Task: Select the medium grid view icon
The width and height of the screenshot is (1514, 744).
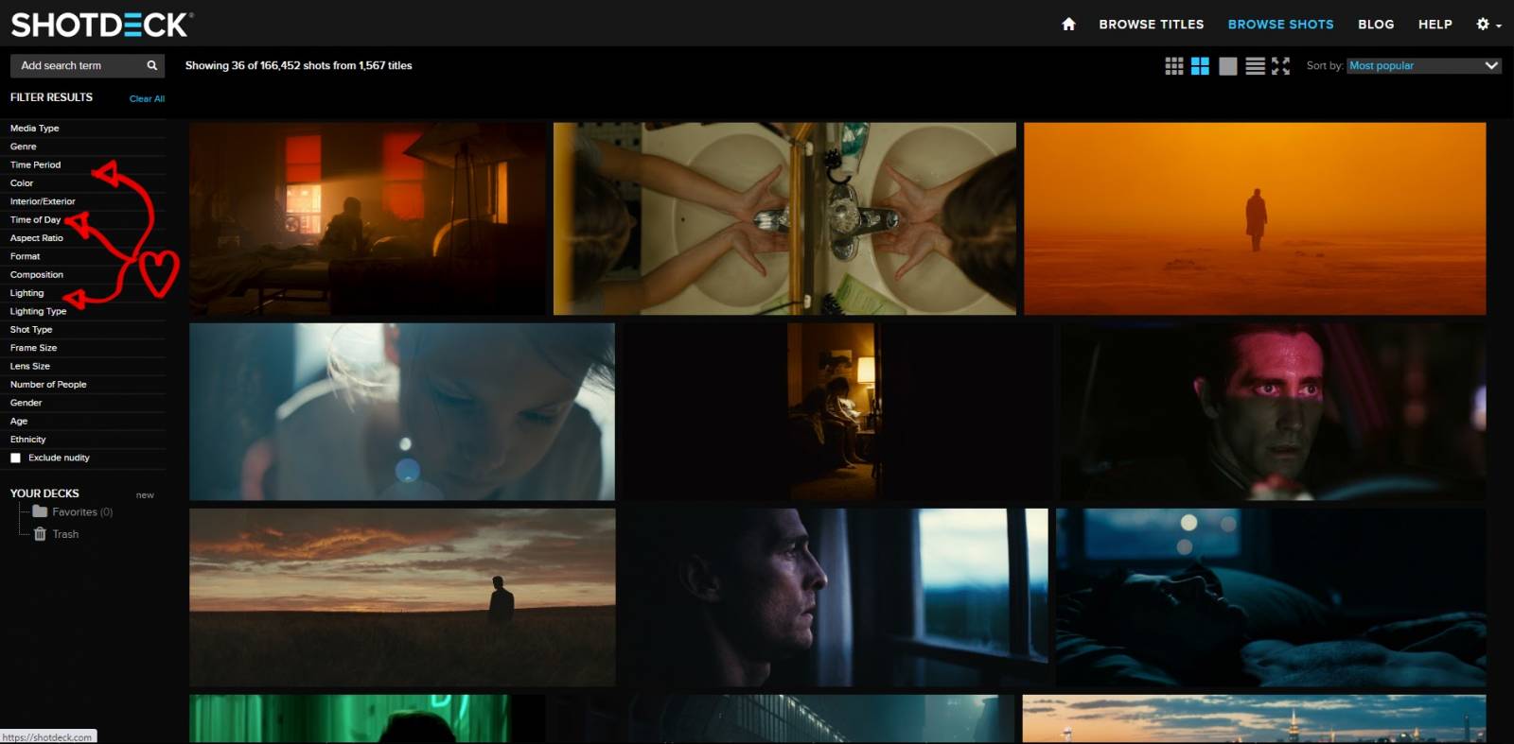Action: (1200, 66)
